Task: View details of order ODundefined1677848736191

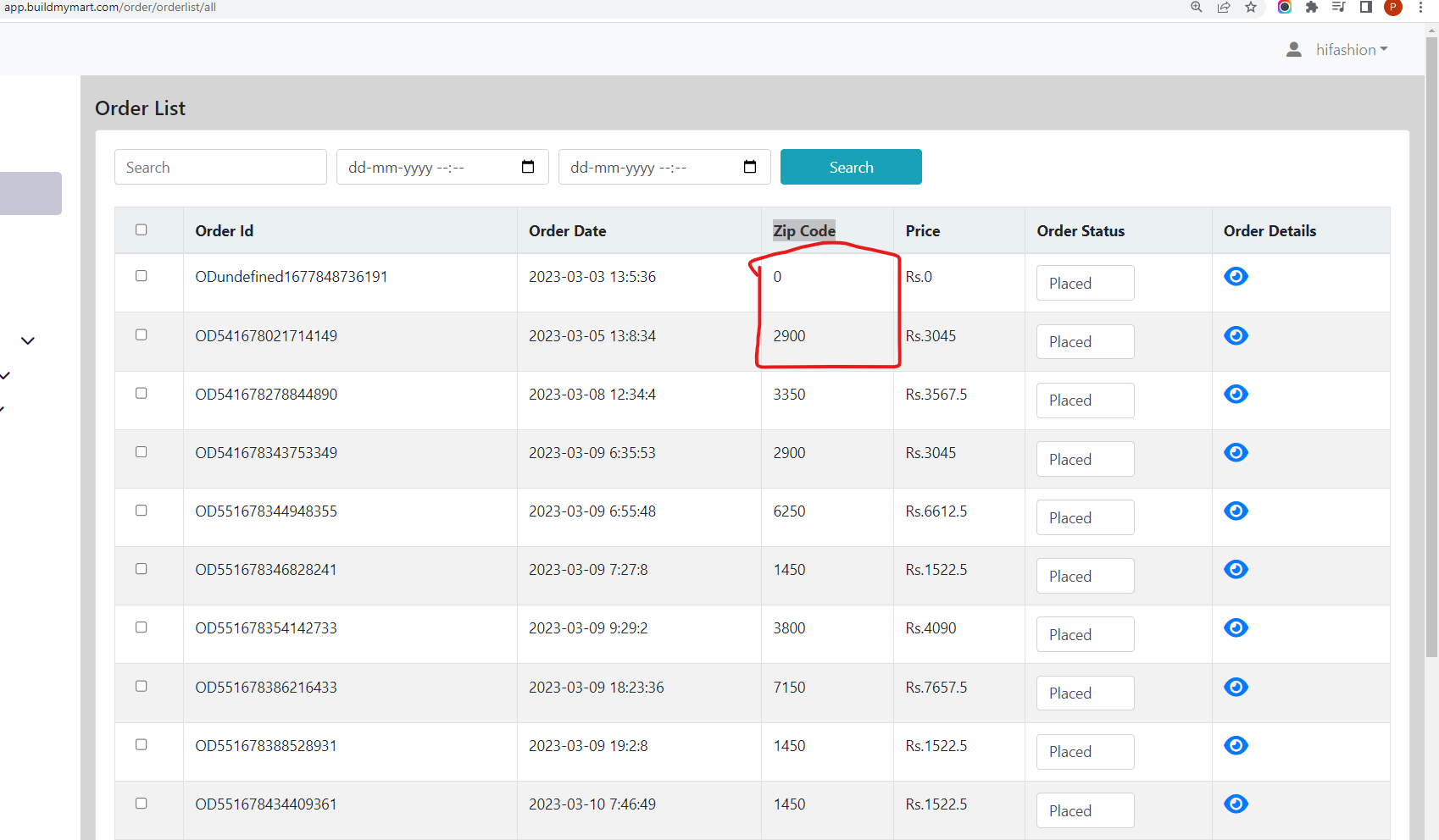Action: (x=1236, y=276)
